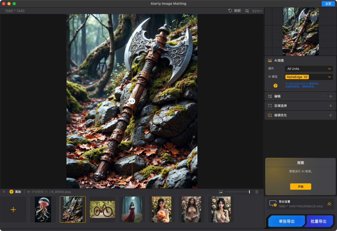The image size is (337, 231).
Task: Click the large plus add-image tile
Action: click(x=13, y=209)
